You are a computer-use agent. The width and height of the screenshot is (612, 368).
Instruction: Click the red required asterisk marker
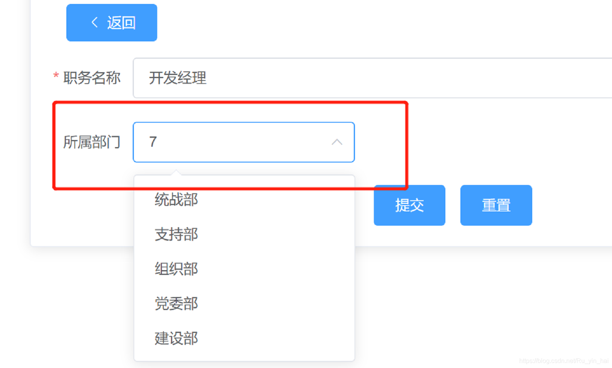point(56,76)
